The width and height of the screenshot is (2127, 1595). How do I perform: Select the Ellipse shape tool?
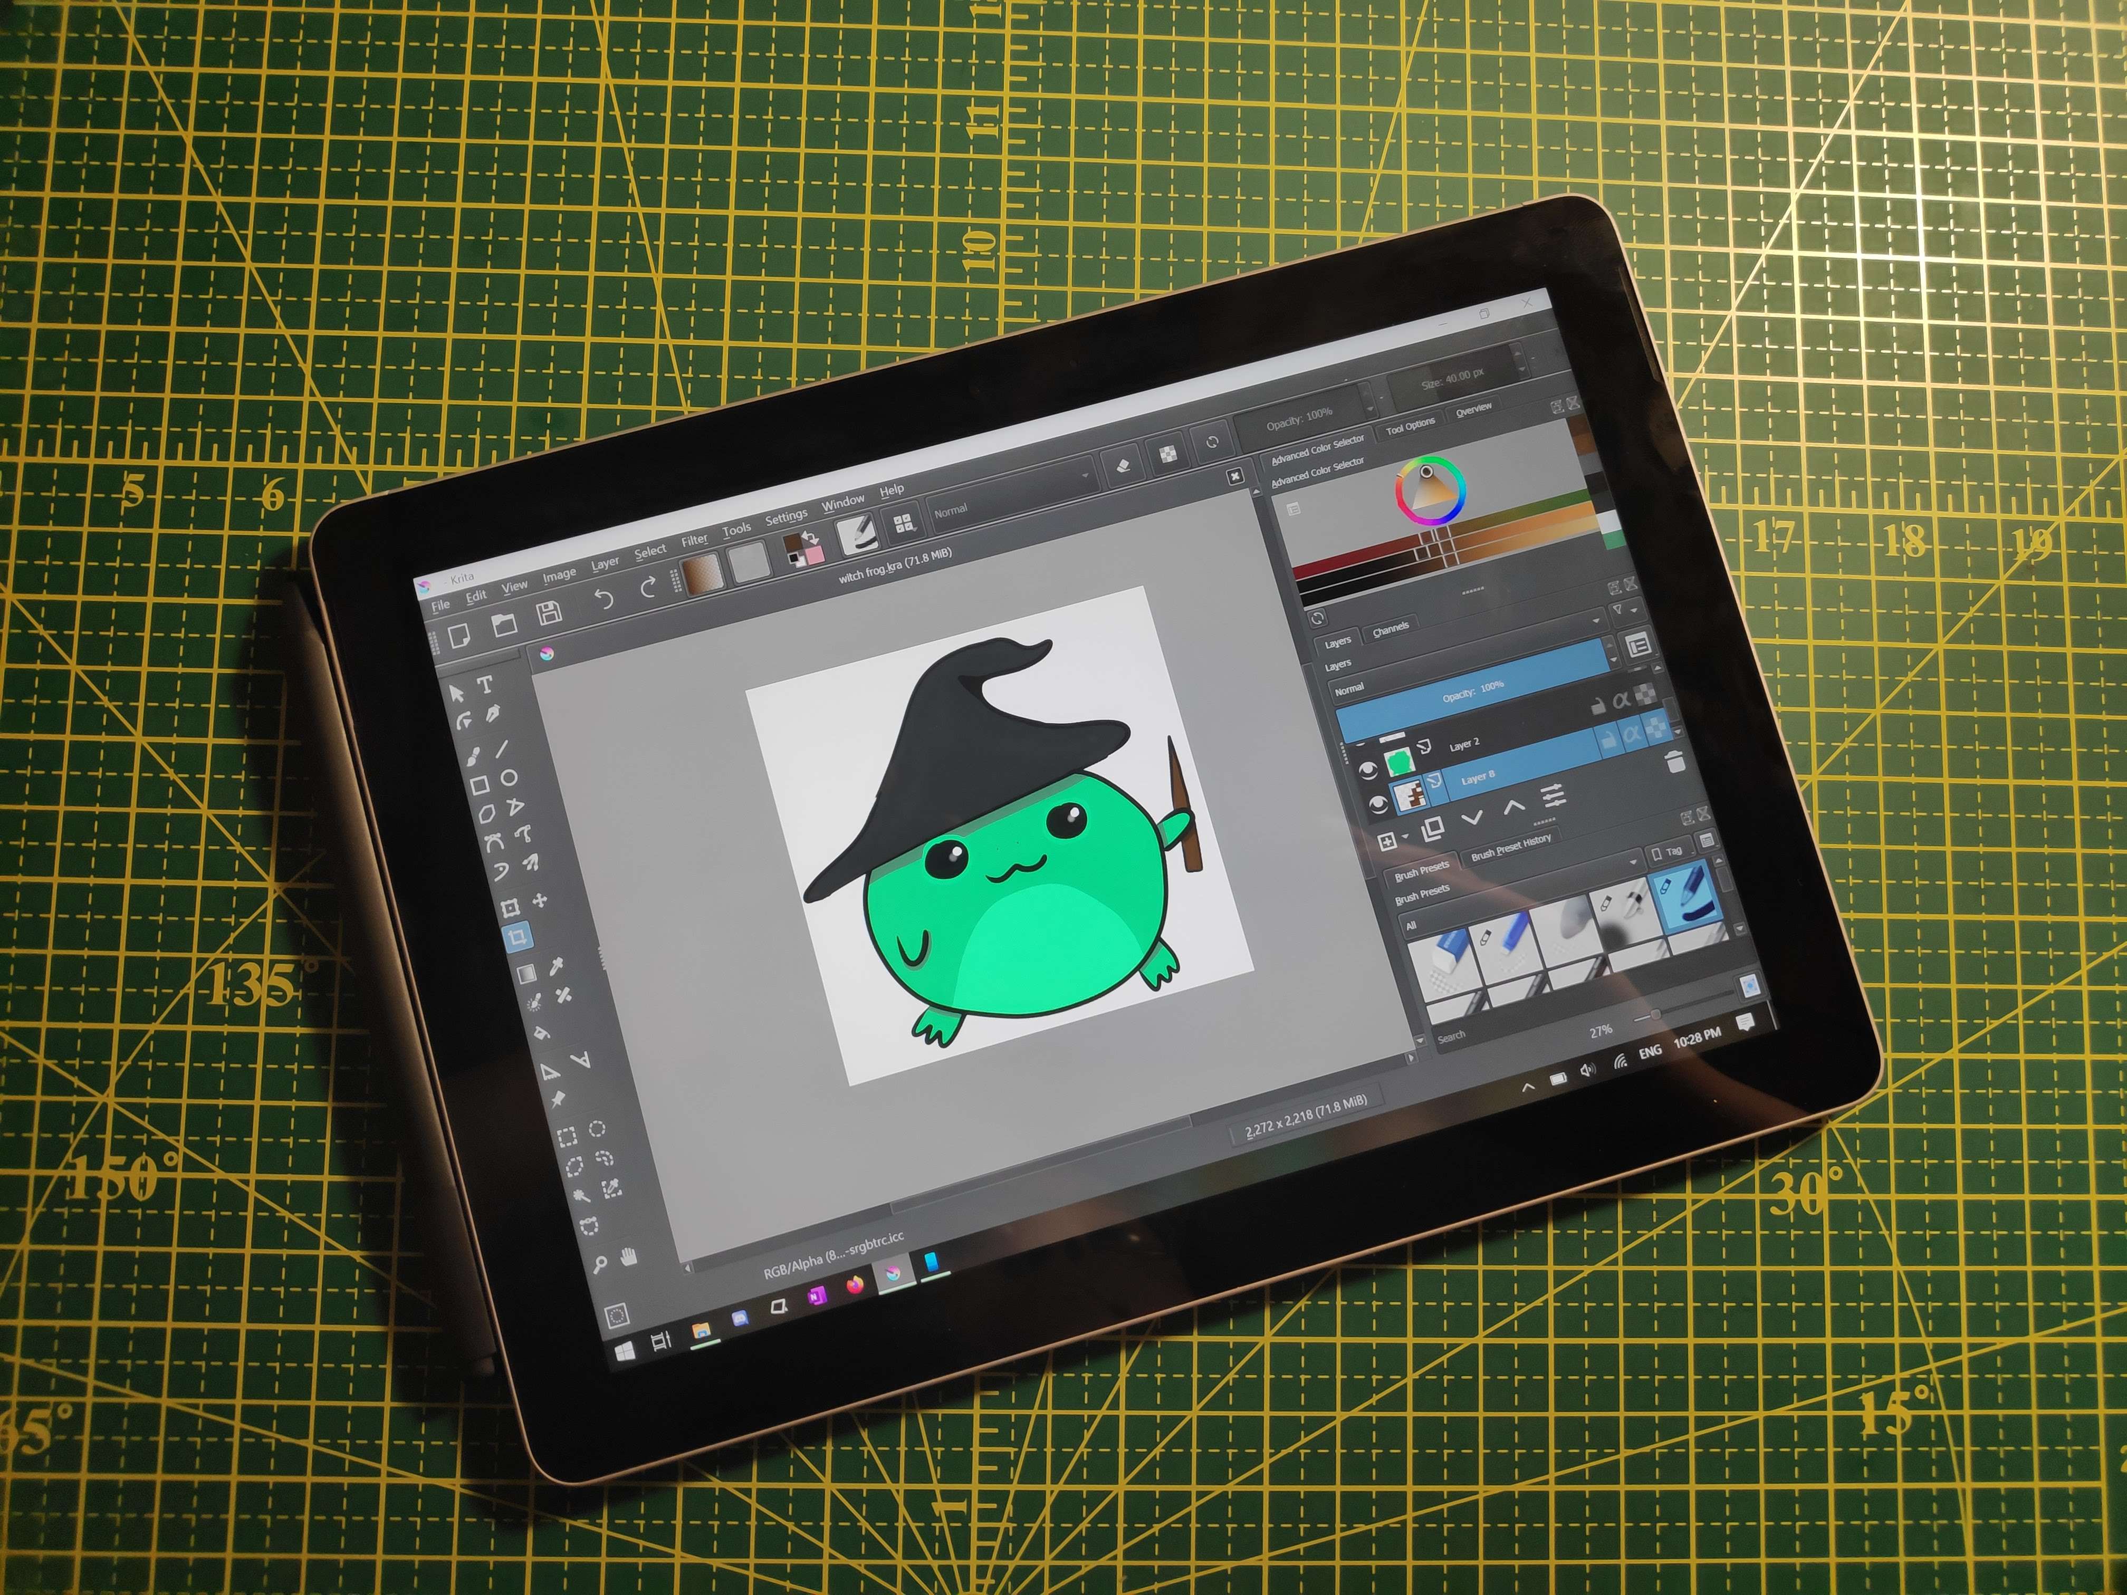[509, 777]
